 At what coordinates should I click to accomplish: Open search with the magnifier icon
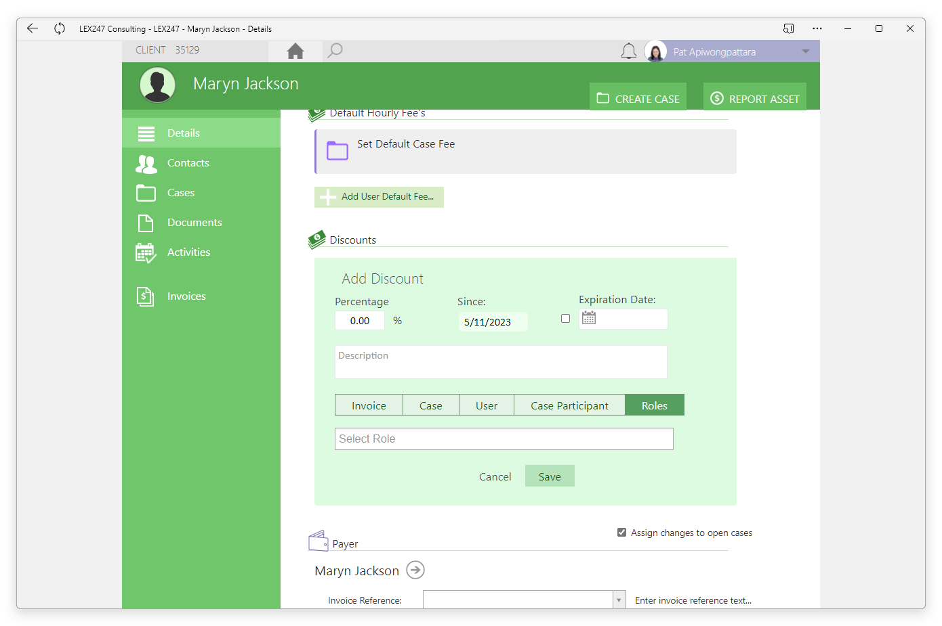335,51
